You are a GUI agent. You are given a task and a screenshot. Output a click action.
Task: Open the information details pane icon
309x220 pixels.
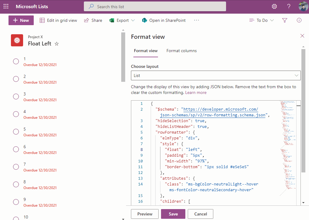(299, 20)
